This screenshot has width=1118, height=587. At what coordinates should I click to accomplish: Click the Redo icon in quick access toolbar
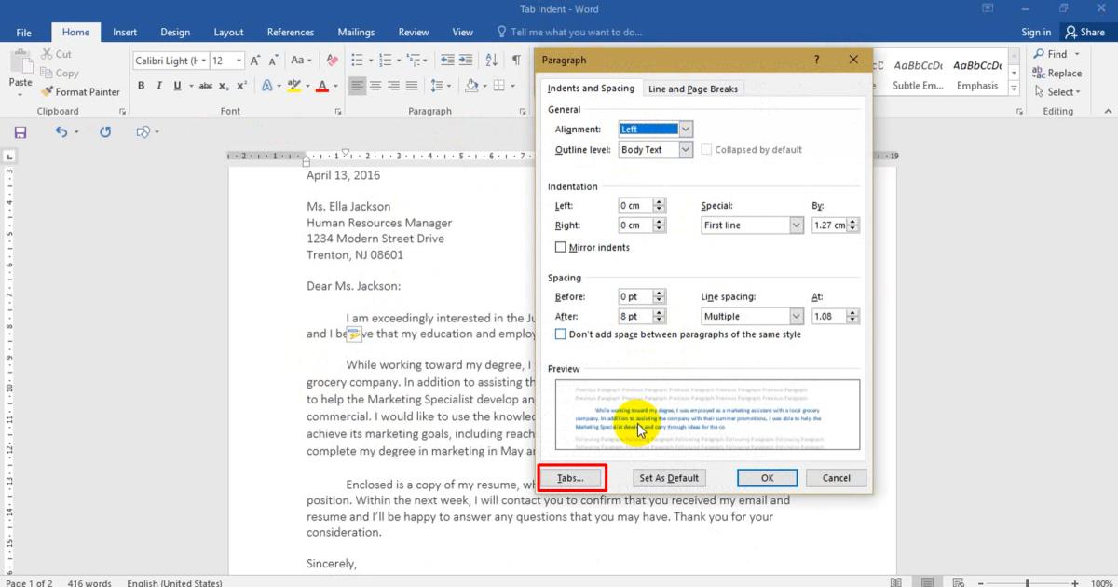tap(105, 132)
